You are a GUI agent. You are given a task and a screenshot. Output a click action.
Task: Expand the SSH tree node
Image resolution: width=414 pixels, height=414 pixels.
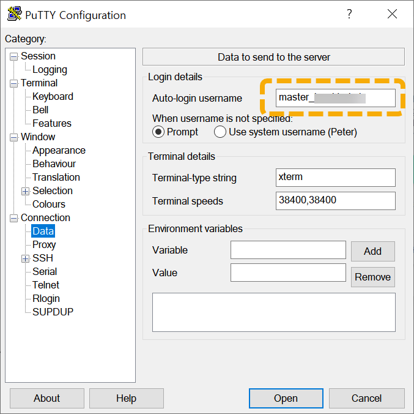click(25, 259)
